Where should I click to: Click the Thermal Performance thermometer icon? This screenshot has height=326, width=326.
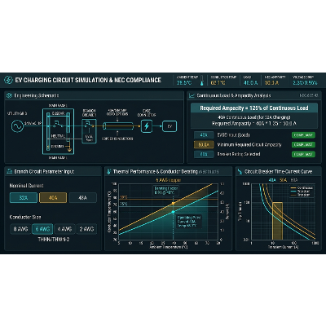109,172
